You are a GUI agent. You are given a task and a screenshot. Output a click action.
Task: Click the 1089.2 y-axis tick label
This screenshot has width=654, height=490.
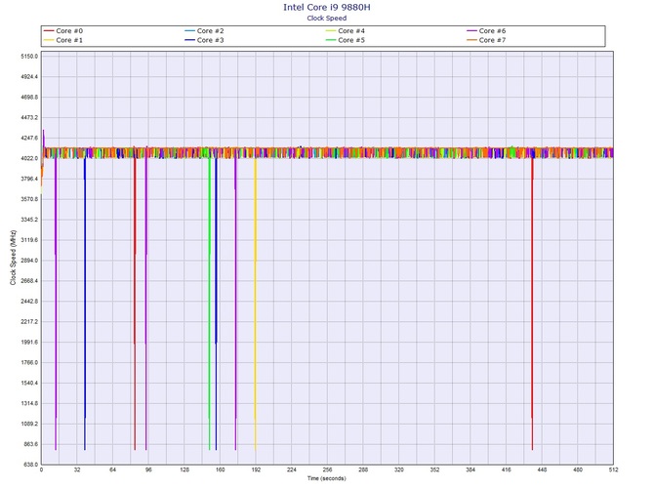tap(29, 424)
